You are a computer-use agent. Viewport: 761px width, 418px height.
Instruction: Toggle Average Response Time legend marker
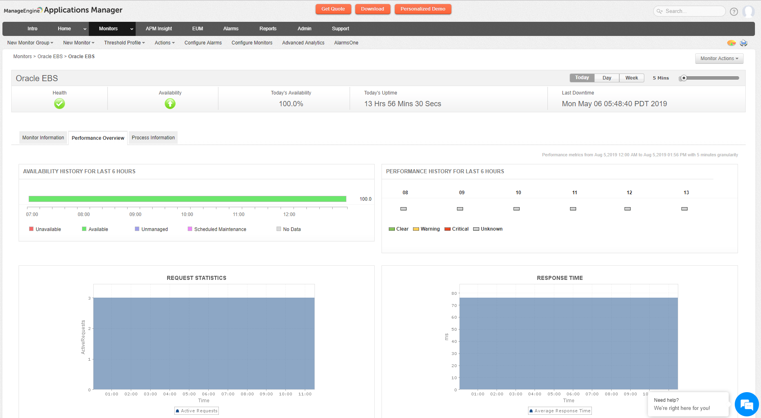[x=531, y=411]
